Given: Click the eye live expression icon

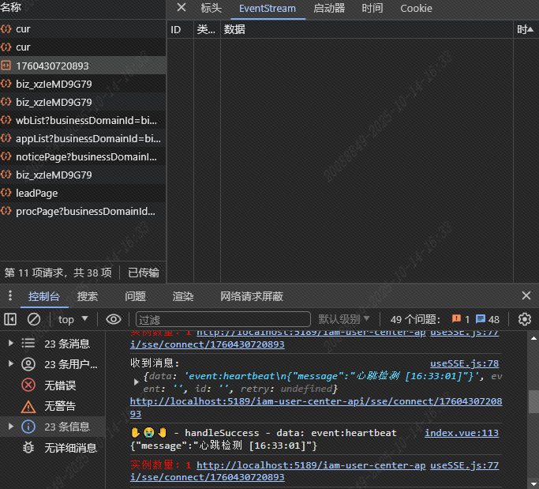Looking at the screenshot, I should [x=114, y=319].
